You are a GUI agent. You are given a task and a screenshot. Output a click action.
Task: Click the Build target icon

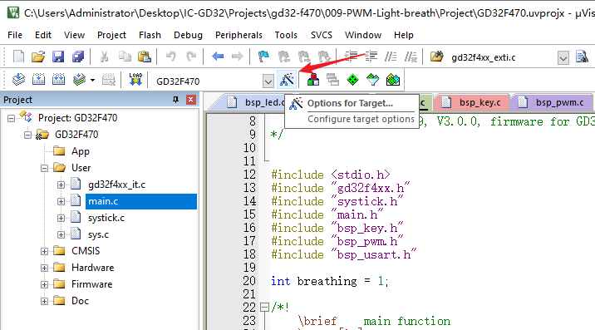(x=38, y=80)
